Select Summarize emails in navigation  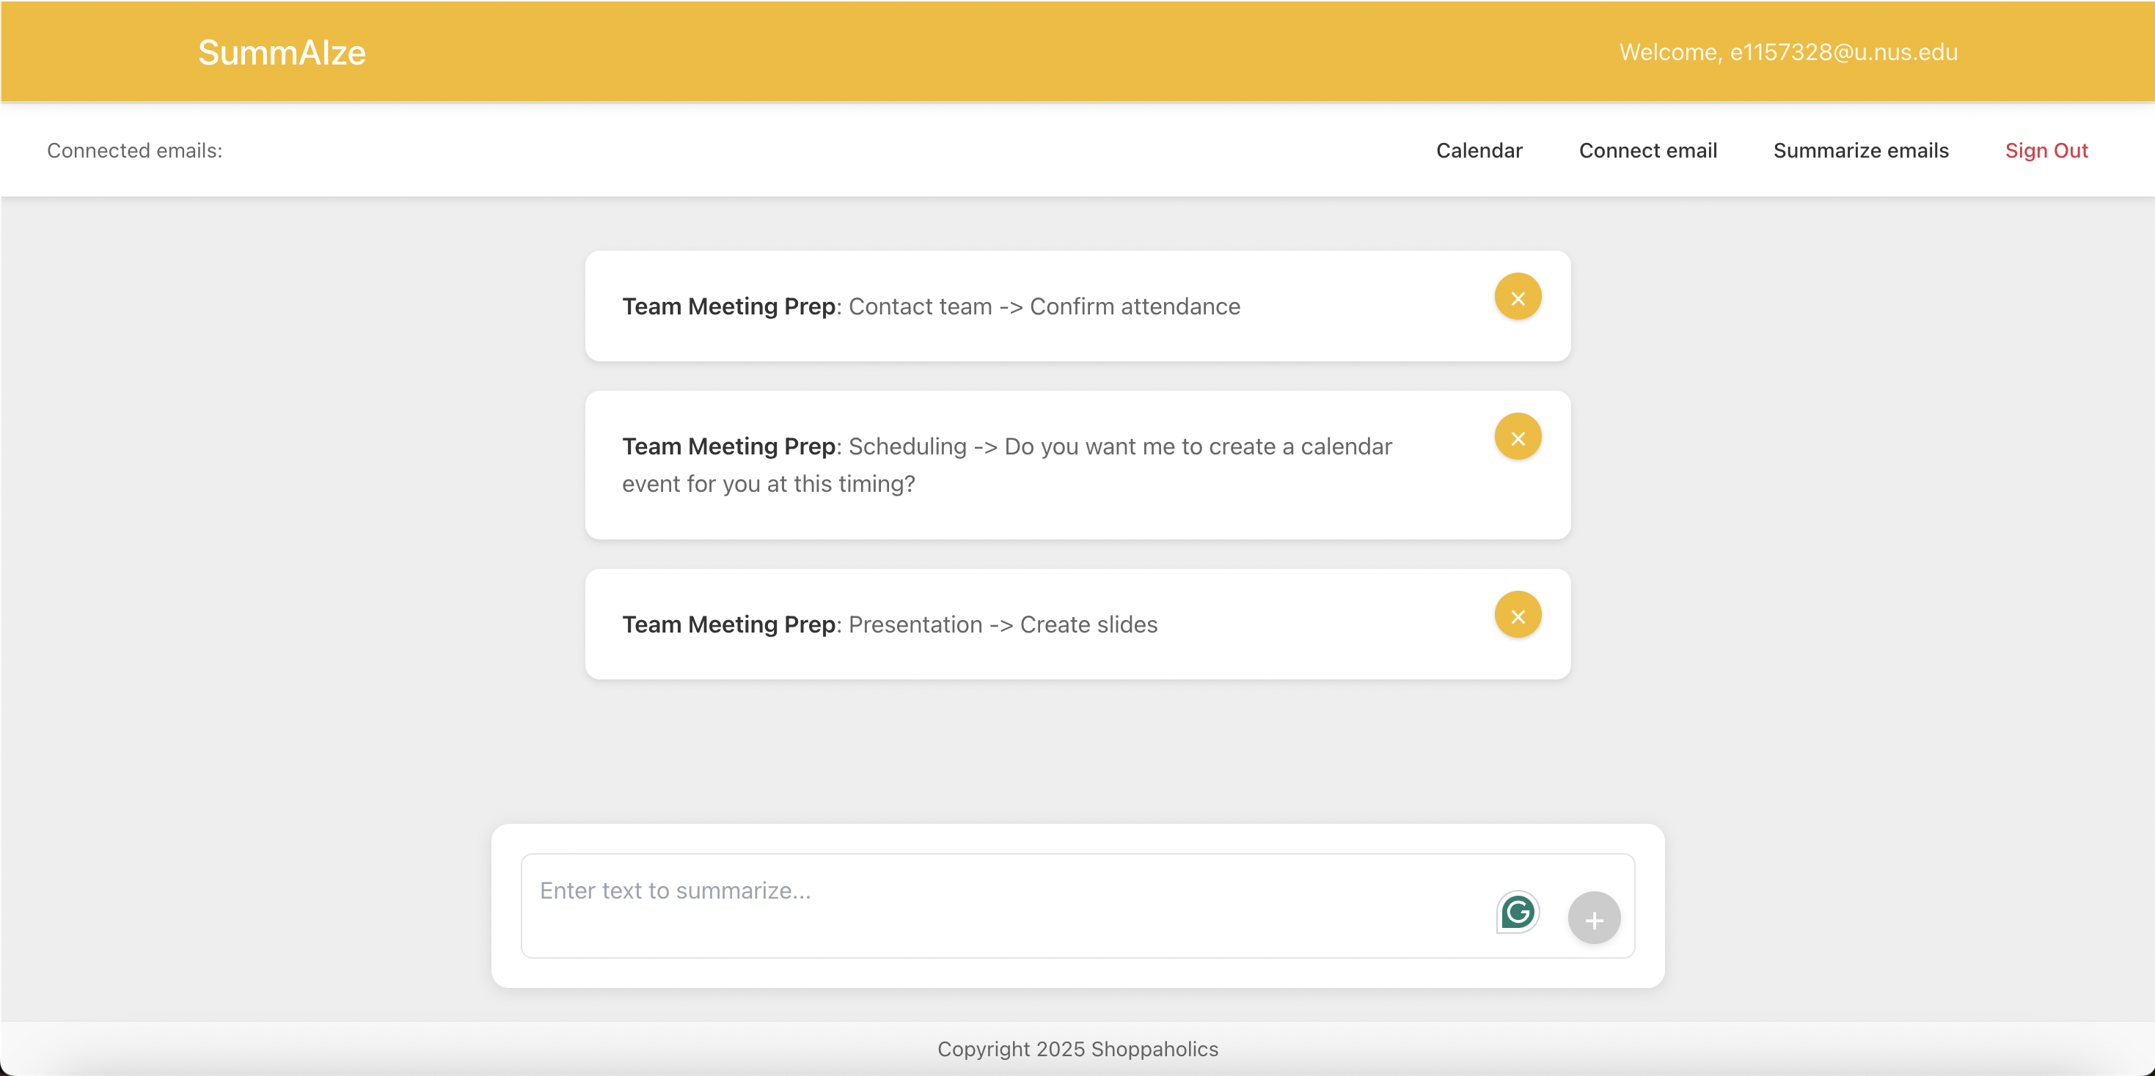(x=1861, y=150)
